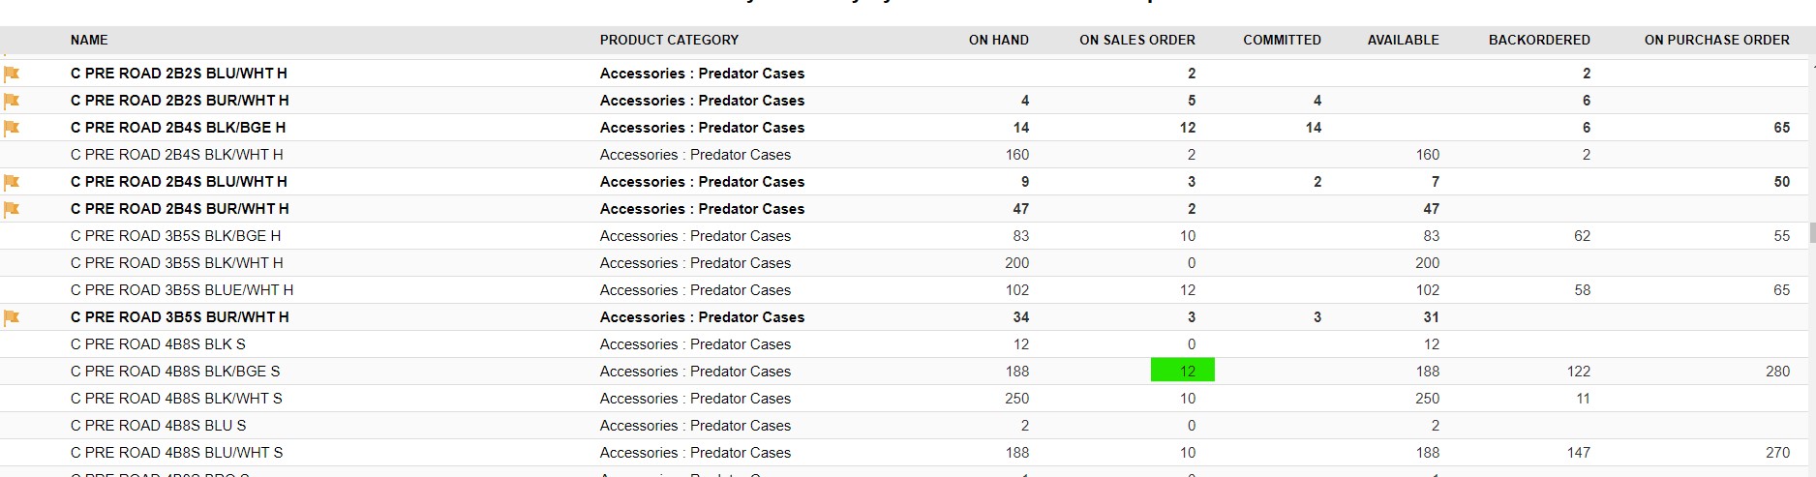Select flag icon on 2B4S BLK/BGE H row
The width and height of the screenshot is (1816, 477).
point(12,128)
